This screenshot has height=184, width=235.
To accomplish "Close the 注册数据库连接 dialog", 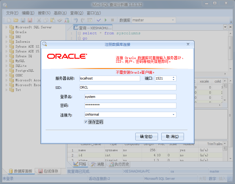I will [x=188, y=44].
